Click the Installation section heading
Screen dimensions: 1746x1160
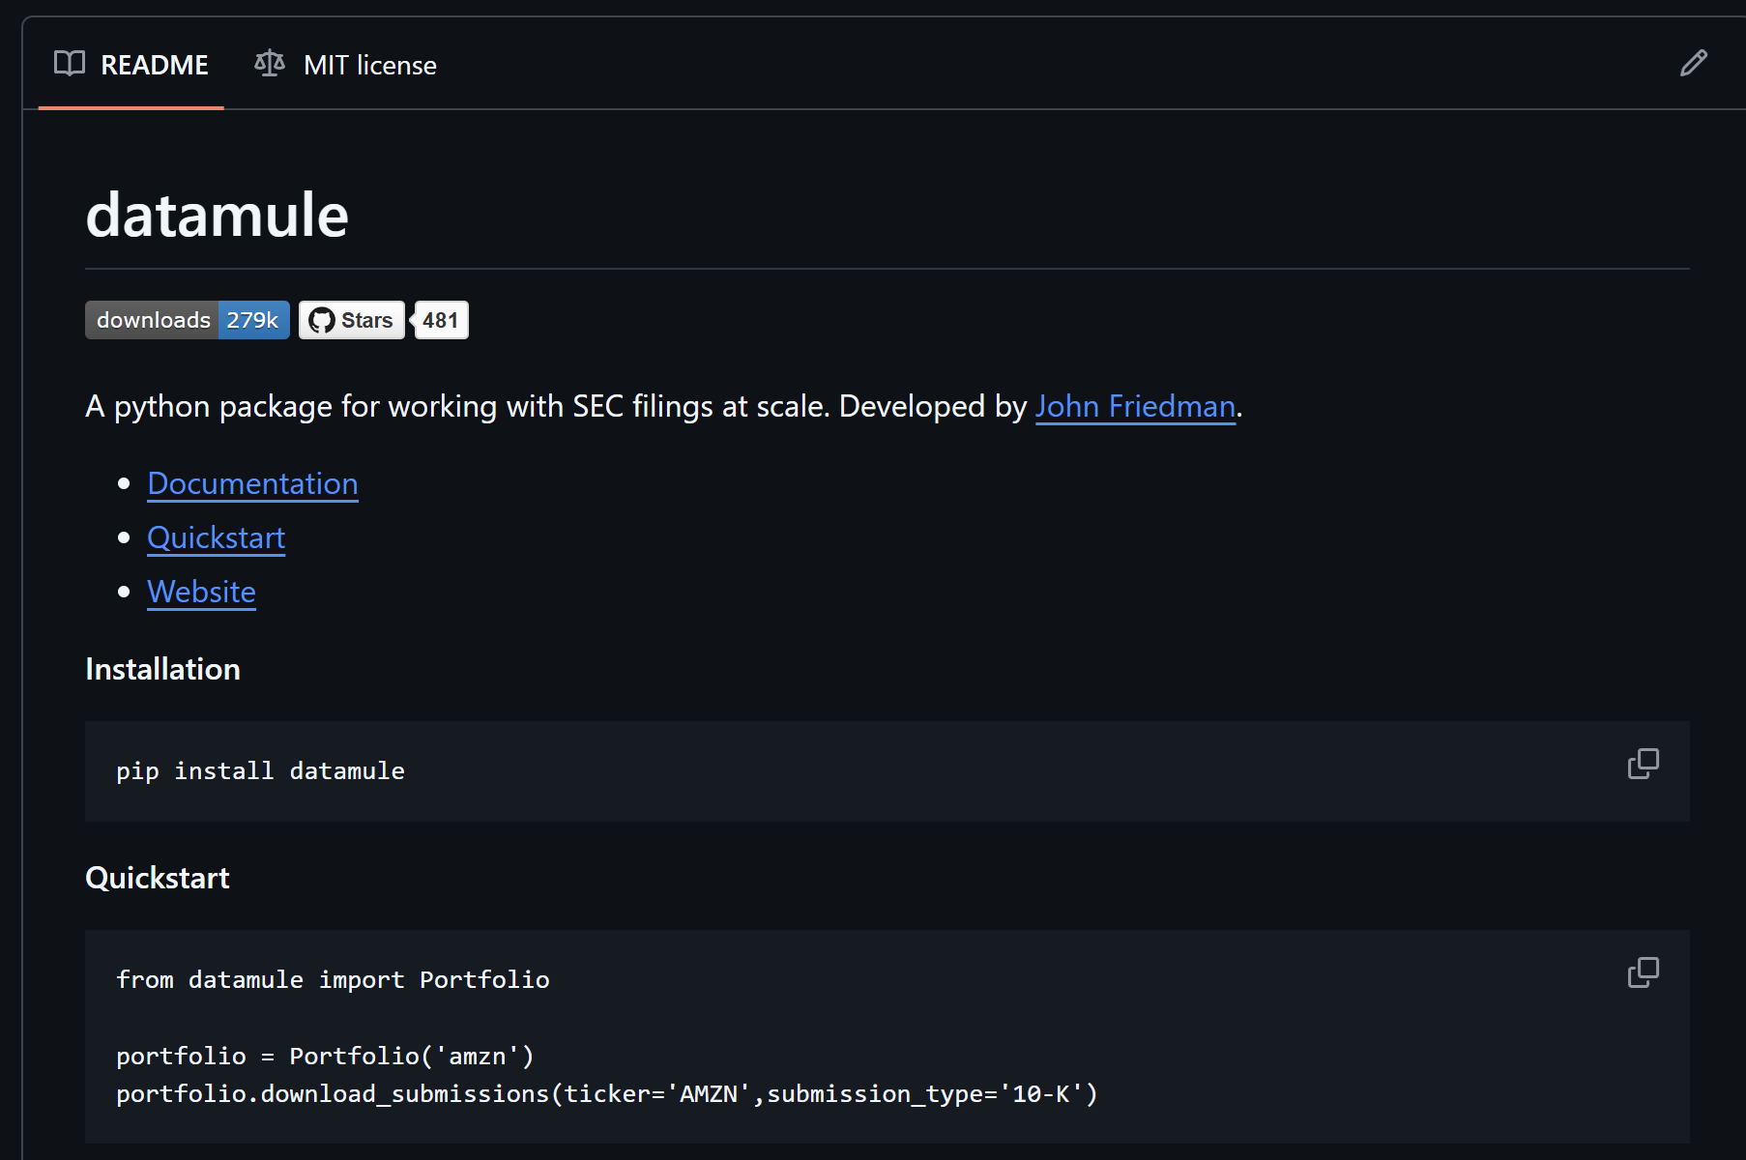pos(162,668)
